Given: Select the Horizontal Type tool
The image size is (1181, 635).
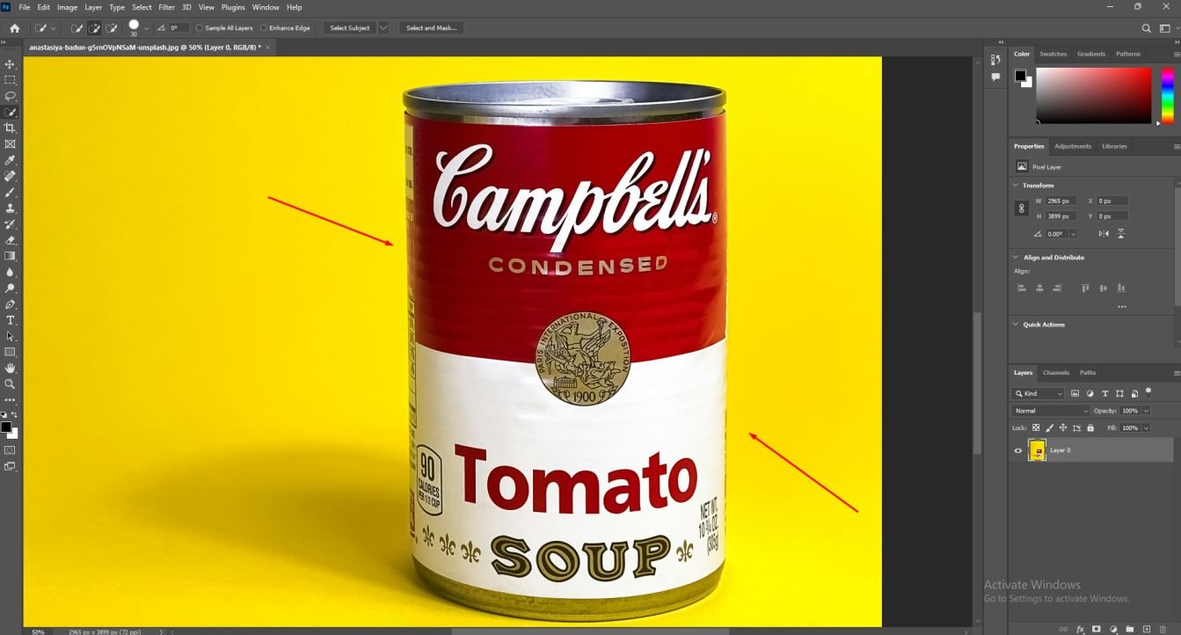Looking at the screenshot, I should (x=11, y=320).
